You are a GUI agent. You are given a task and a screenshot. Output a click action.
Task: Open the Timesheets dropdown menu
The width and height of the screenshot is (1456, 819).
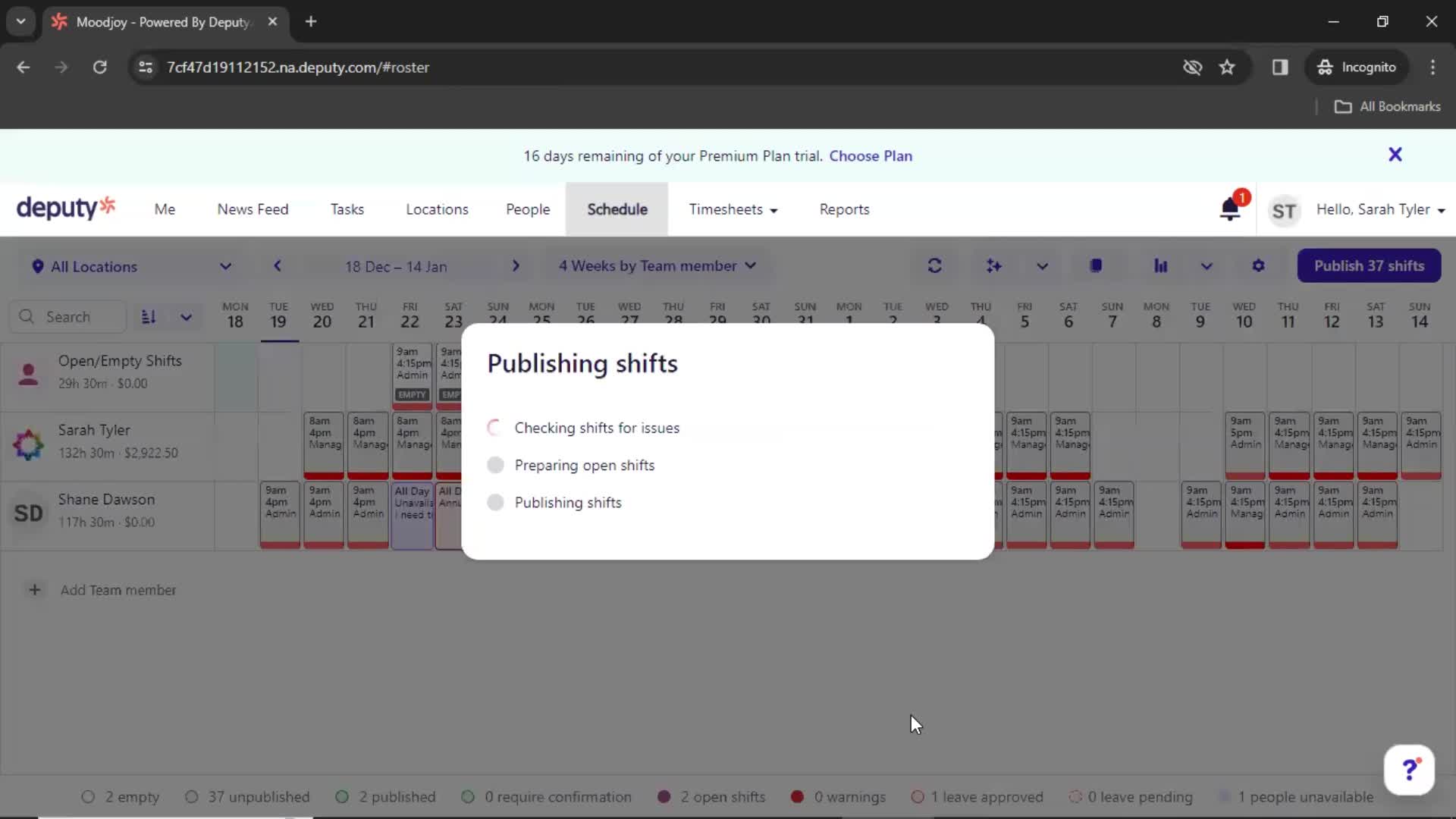tap(732, 209)
